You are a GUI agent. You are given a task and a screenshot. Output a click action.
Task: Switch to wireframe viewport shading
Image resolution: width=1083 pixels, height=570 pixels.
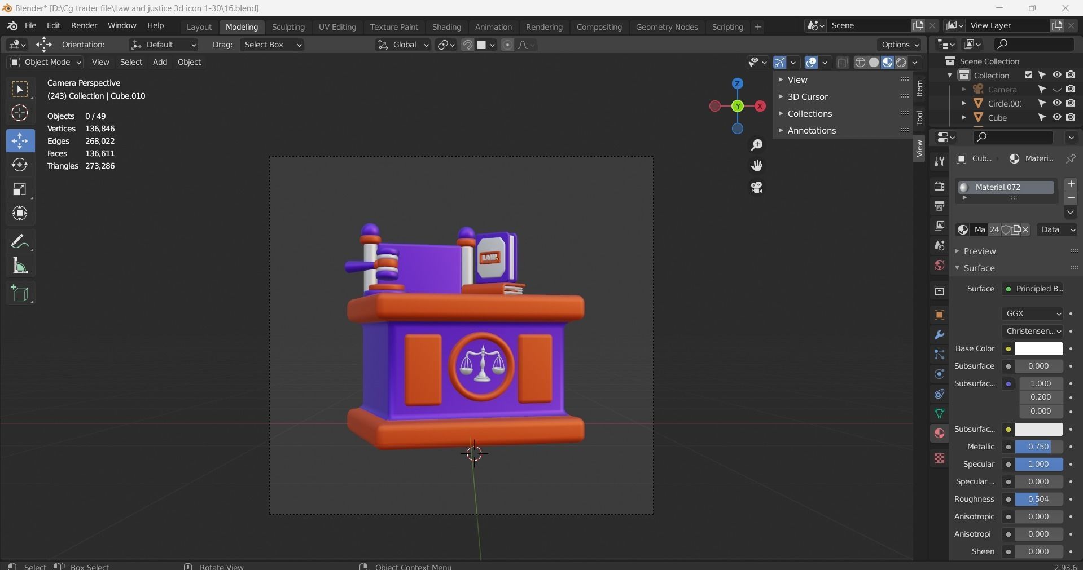[860, 62]
